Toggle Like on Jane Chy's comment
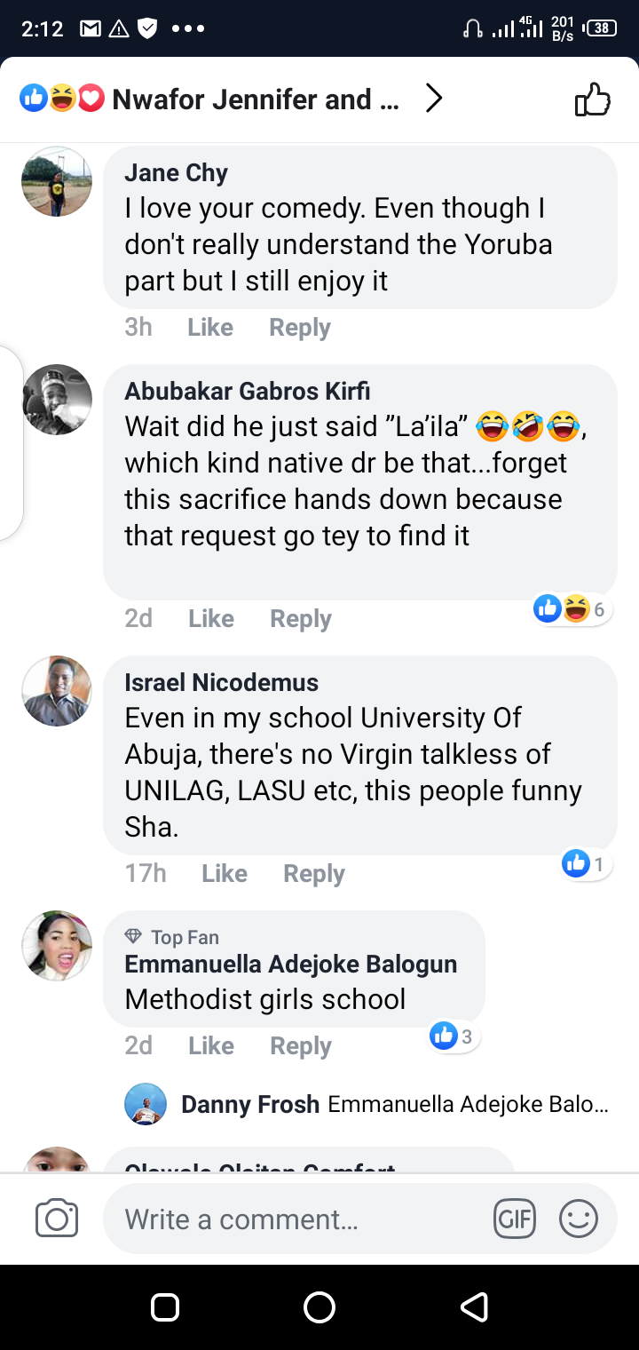639x1350 pixels. pyautogui.click(x=210, y=328)
